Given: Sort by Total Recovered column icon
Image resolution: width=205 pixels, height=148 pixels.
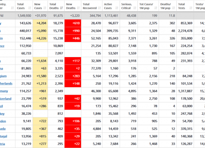Looking at the screenshot, I should tap(100, 8).
